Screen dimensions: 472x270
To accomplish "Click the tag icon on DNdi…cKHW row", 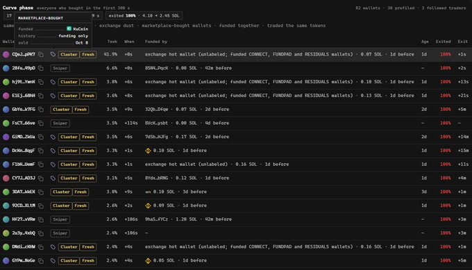I will click(53, 247).
